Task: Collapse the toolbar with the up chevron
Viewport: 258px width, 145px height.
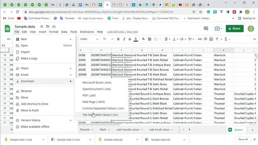Action: [x=254, y=39]
